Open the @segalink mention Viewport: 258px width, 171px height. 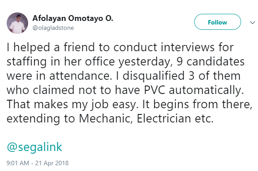[34, 147]
